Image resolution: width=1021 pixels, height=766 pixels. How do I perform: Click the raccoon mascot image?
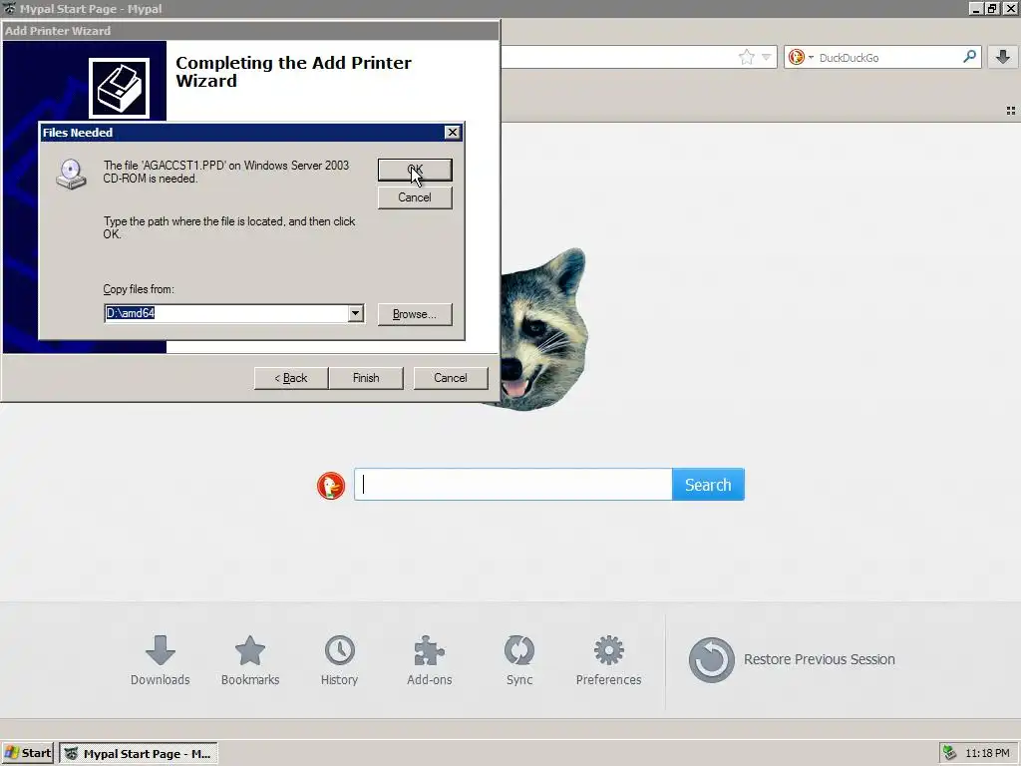pyautogui.click(x=543, y=328)
